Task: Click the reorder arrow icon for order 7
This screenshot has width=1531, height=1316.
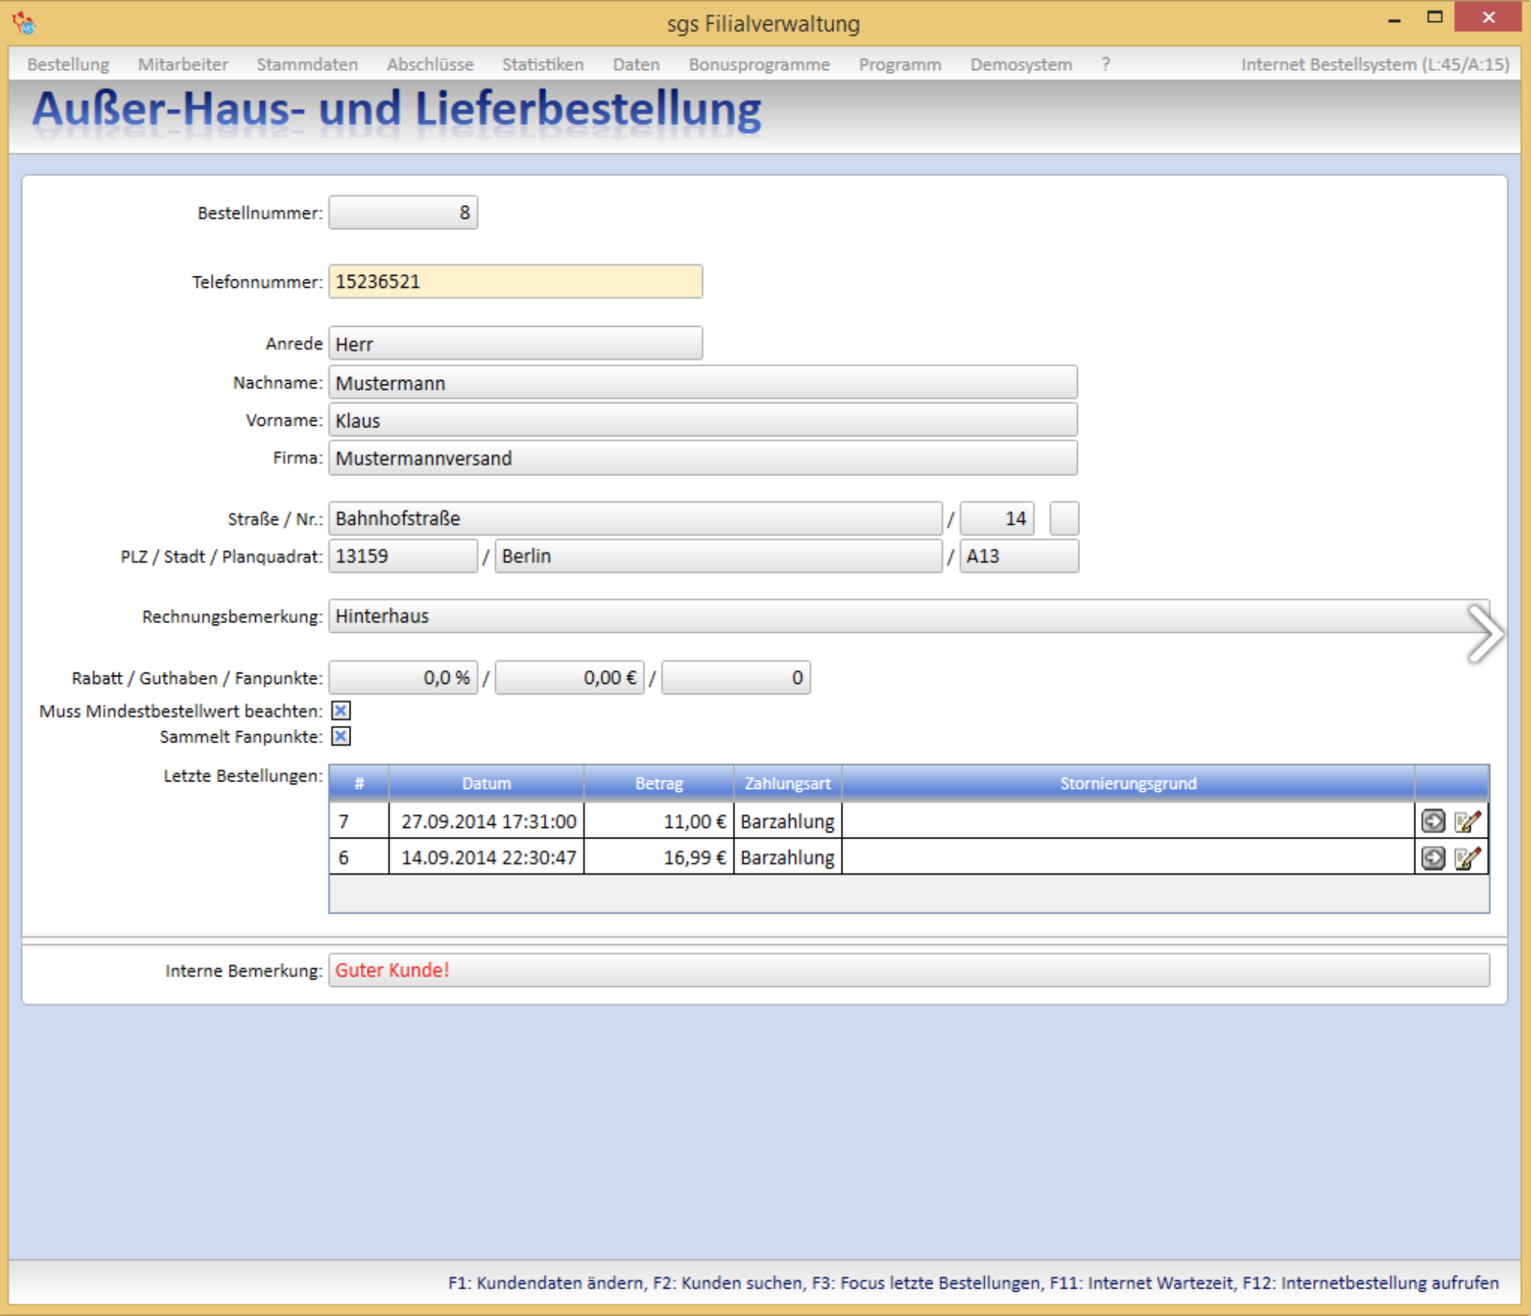Action: click(x=1433, y=821)
